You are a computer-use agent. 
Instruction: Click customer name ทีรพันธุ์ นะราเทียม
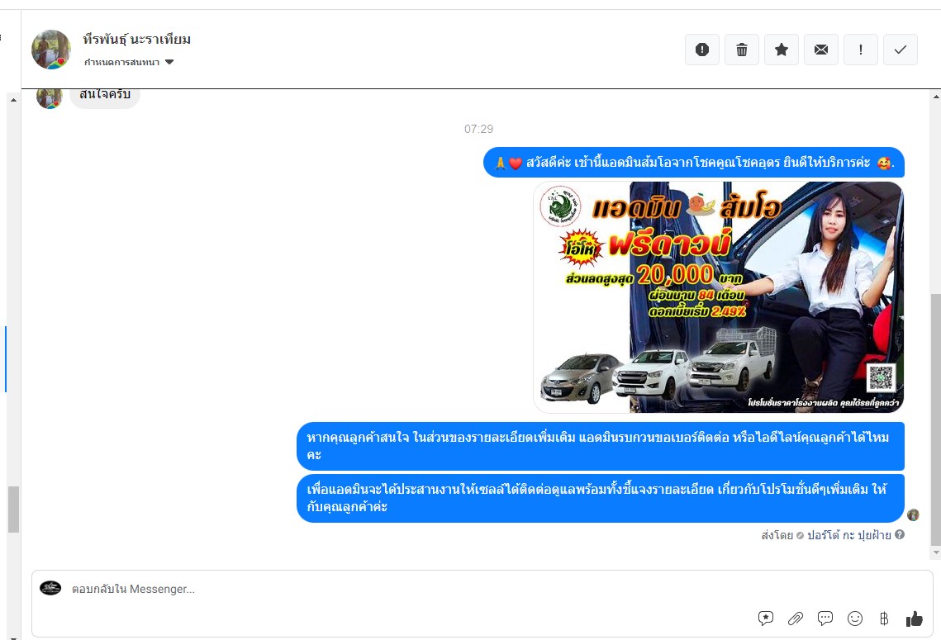(137, 40)
